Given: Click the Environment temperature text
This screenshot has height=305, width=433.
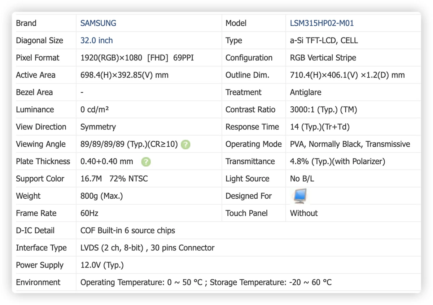Looking at the screenshot, I should (x=206, y=282).
